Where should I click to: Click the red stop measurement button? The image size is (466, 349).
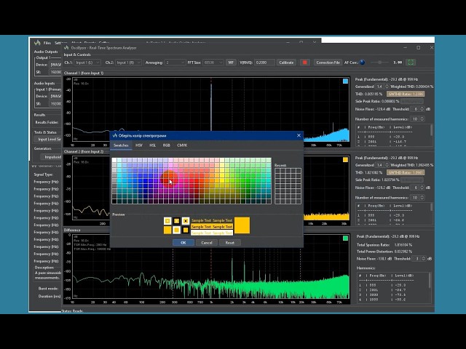[304, 63]
